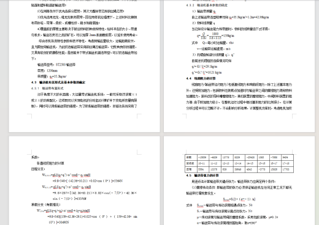Click table cell reading 16-17

[x=275, y=163]
